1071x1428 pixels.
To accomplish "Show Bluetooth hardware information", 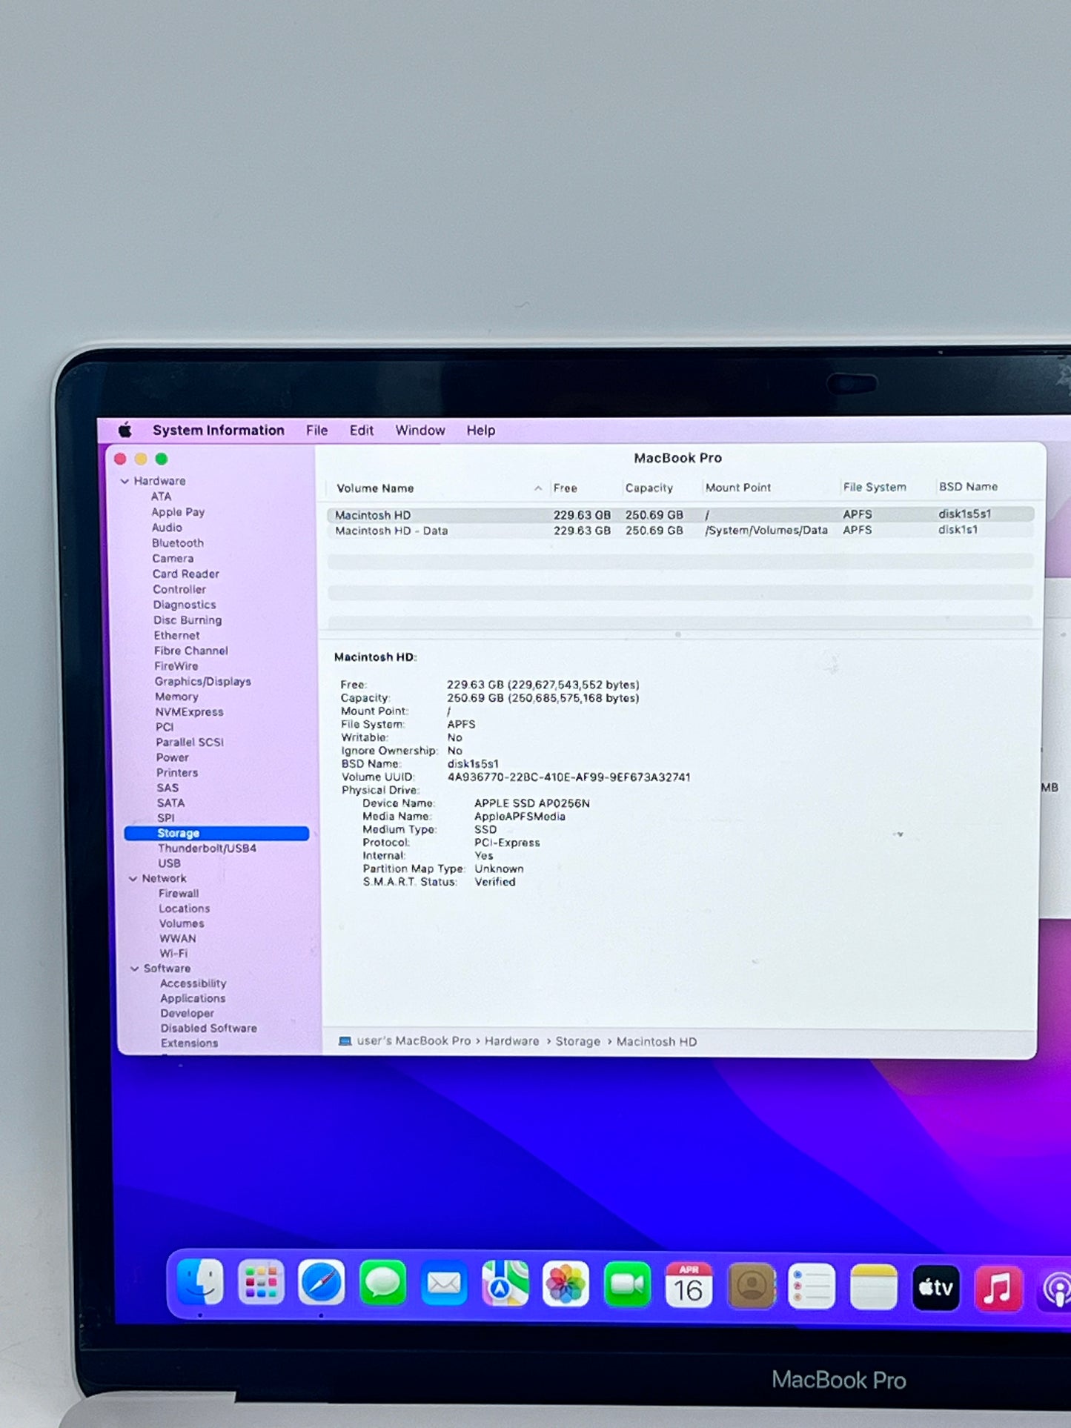I will click(x=178, y=543).
